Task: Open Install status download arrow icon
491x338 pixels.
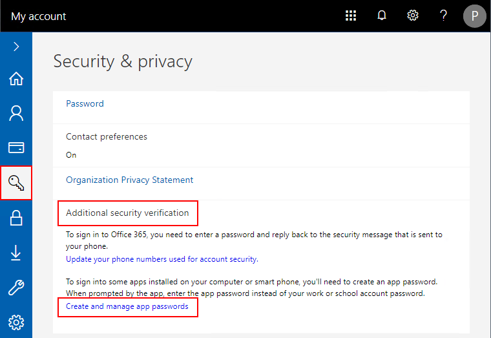Action: [x=16, y=253]
